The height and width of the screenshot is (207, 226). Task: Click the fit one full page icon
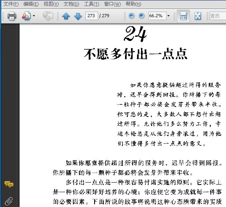[198, 16]
